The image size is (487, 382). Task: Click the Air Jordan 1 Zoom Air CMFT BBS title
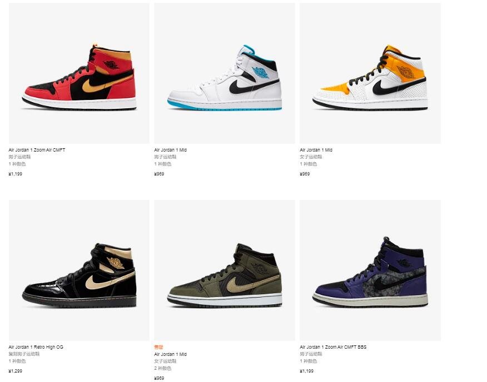tap(333, 347)
